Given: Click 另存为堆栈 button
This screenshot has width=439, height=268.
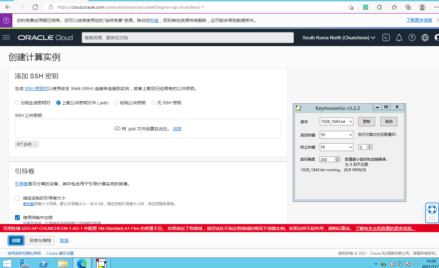Looking at the screenshot, I should 40,240.
